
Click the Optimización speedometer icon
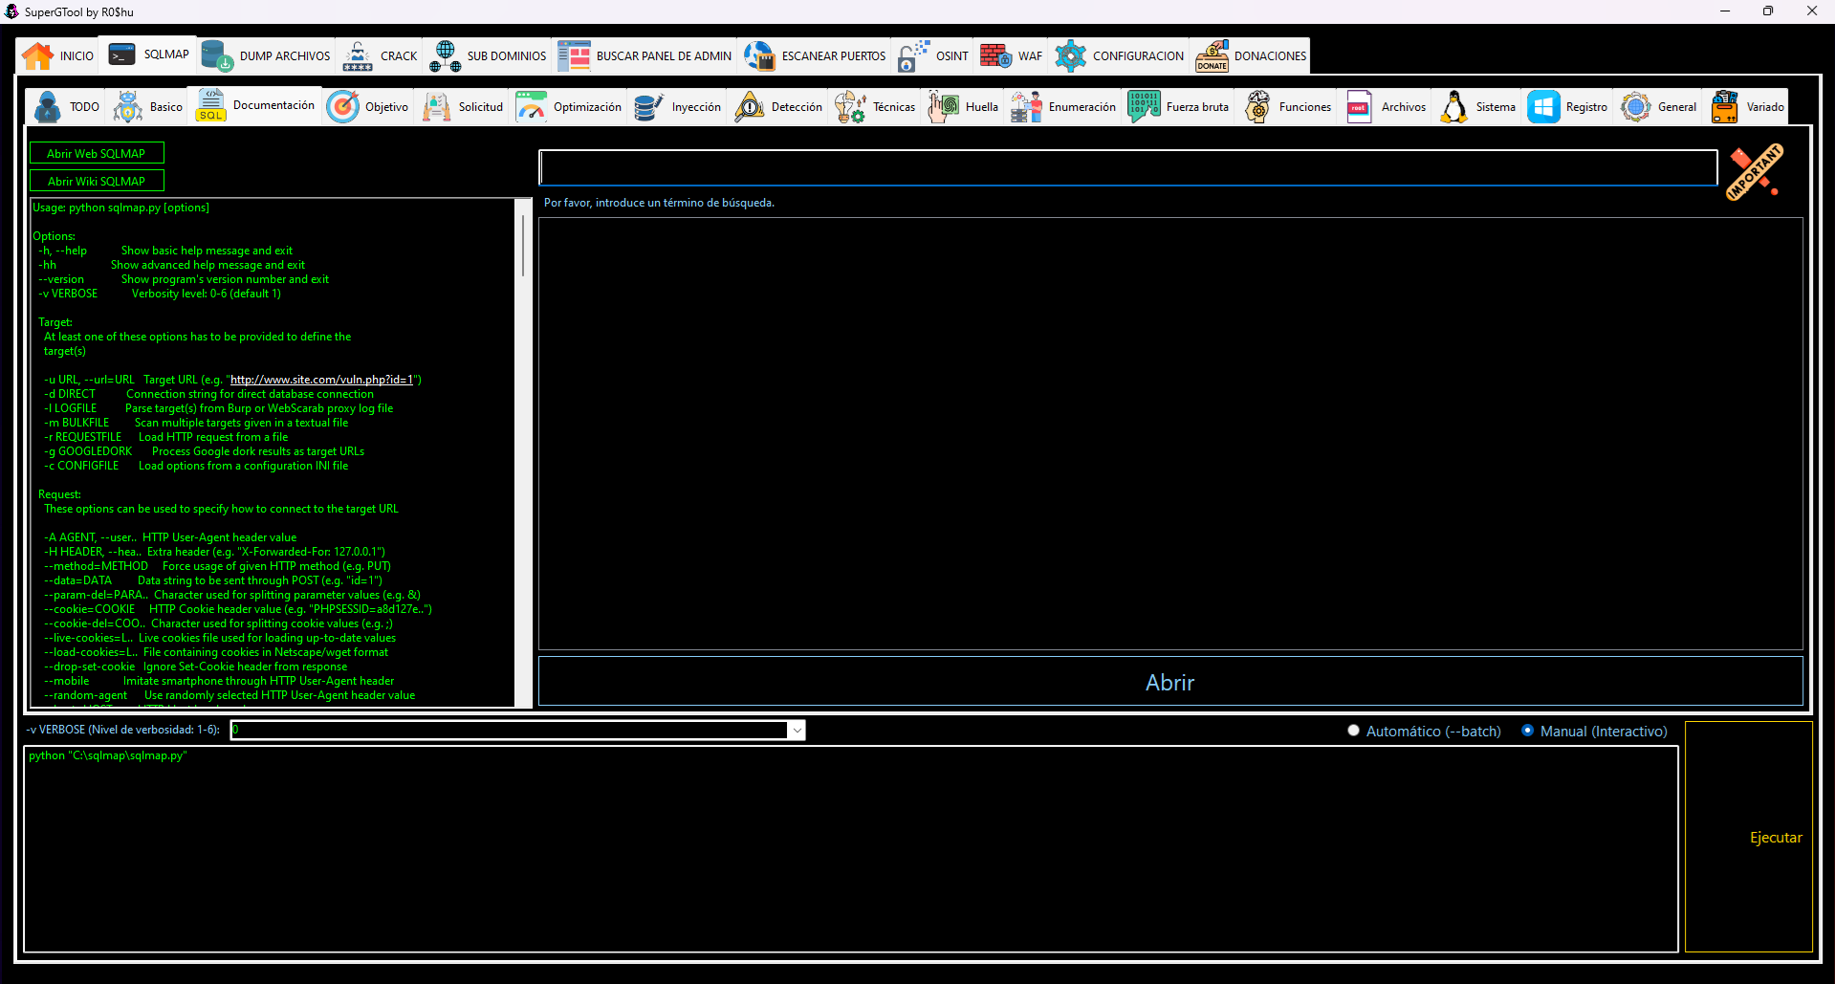(x=531, y=107)
